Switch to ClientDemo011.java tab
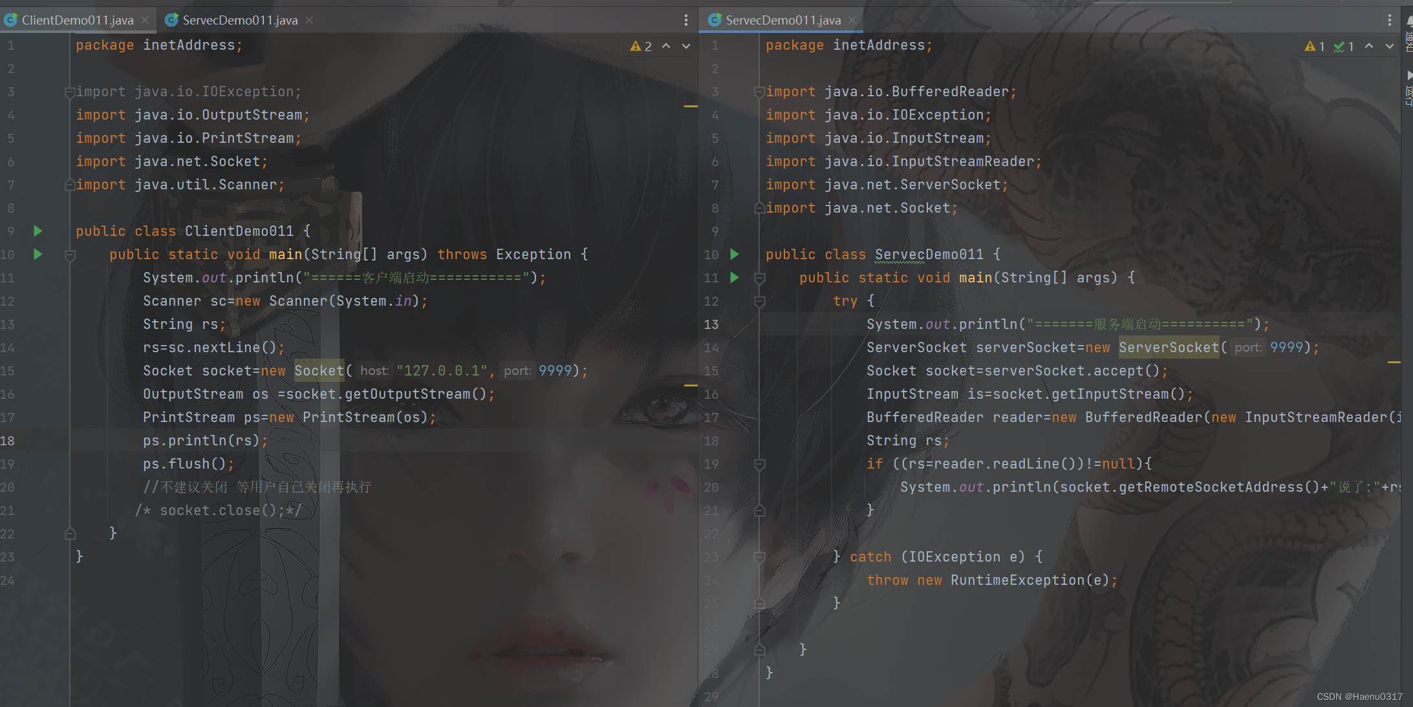The image size is (1413, 707). coord(77,20)
